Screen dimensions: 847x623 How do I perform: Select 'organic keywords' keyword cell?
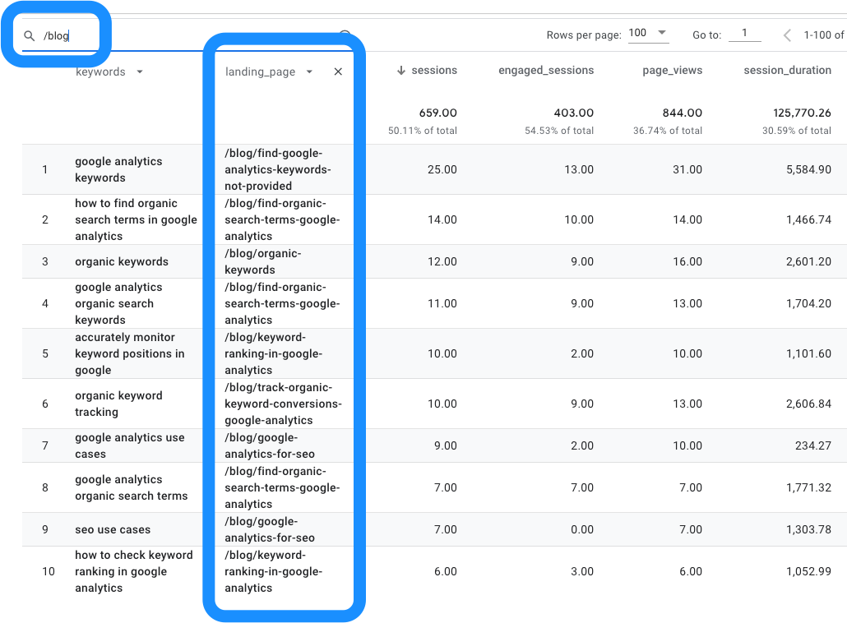click(x=122, y=262)
